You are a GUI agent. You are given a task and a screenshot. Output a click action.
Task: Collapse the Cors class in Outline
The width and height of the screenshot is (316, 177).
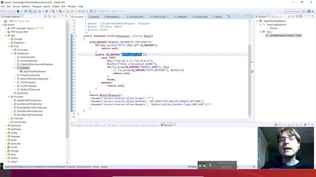[x=260, y=32]
